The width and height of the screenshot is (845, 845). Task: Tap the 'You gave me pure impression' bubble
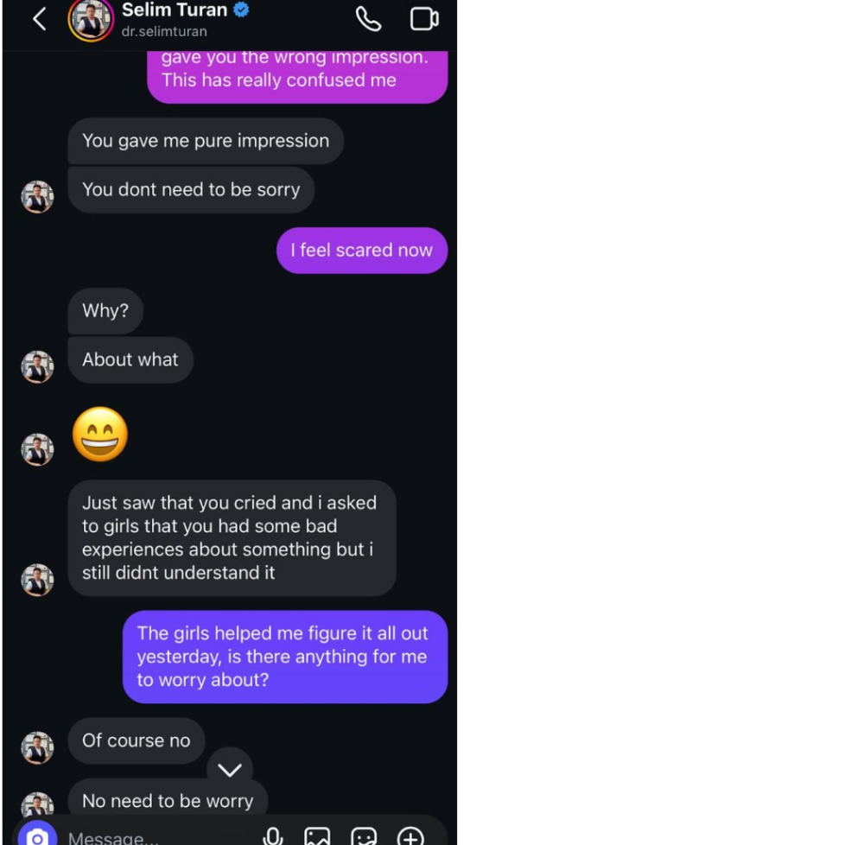pos(205,140)
